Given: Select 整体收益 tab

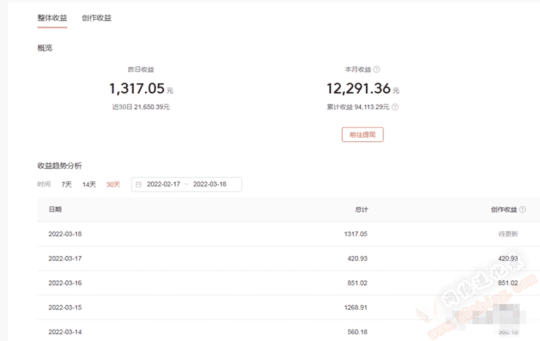Looking at the screenshot, I should click(x=52, y=18).
